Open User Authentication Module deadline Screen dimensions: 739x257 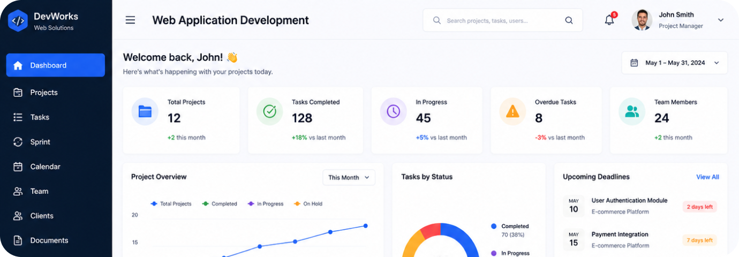tap(629, 200)
